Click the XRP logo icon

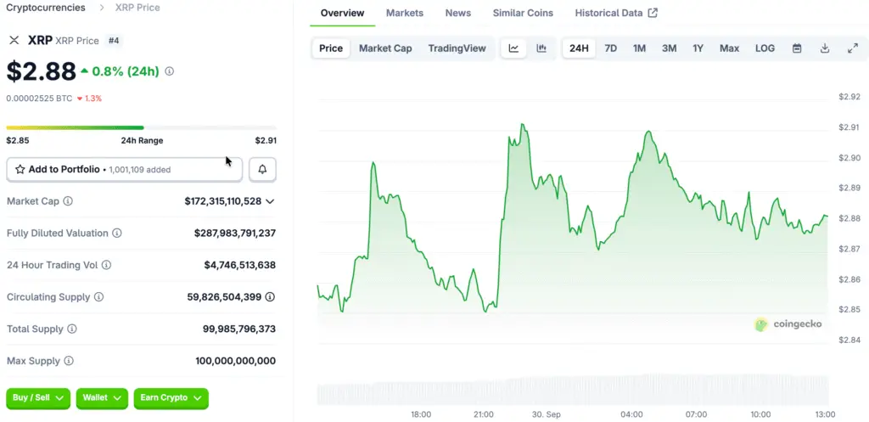(14, 41)
